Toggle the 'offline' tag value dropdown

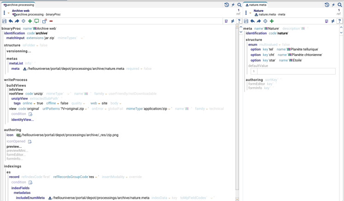pos(57,103)
